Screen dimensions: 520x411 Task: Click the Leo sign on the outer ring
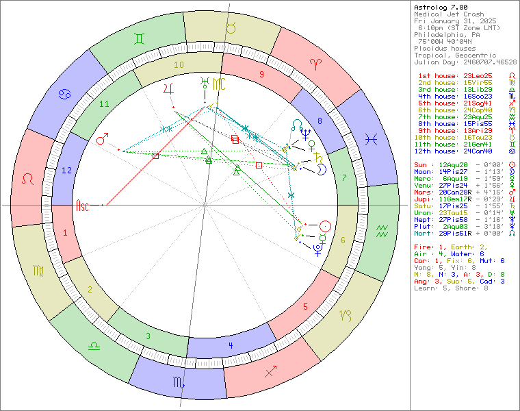tap(29, 179)
